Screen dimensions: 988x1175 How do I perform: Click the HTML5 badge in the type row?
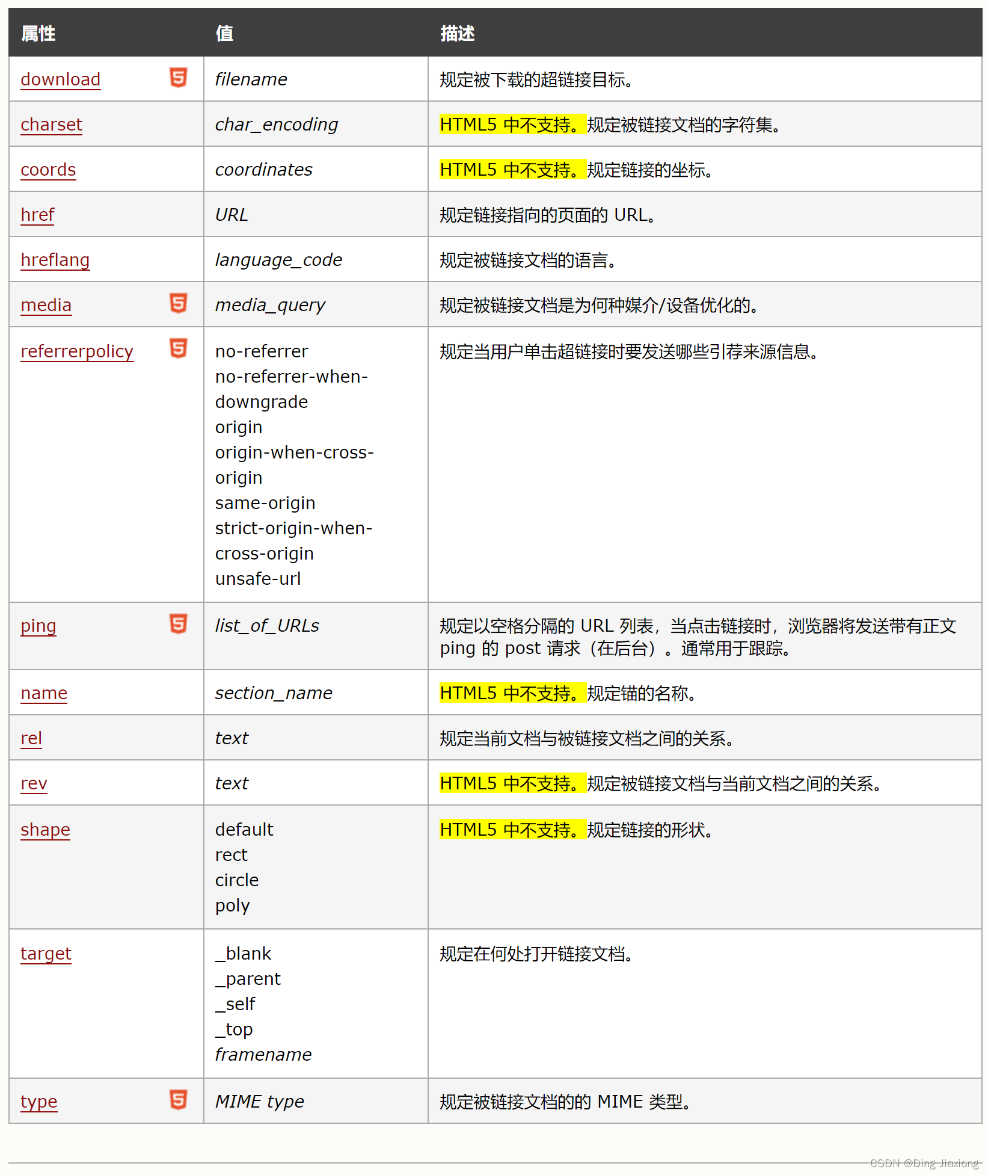coord(178,1100)
